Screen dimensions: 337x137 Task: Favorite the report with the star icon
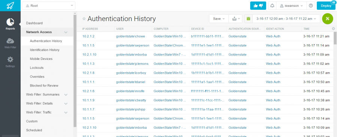(84, 19)
